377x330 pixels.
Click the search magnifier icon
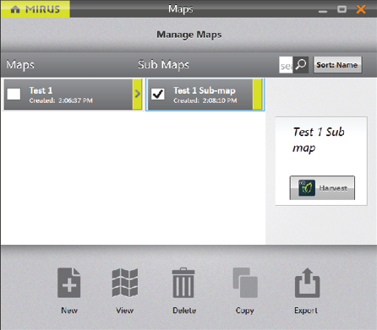301,65
